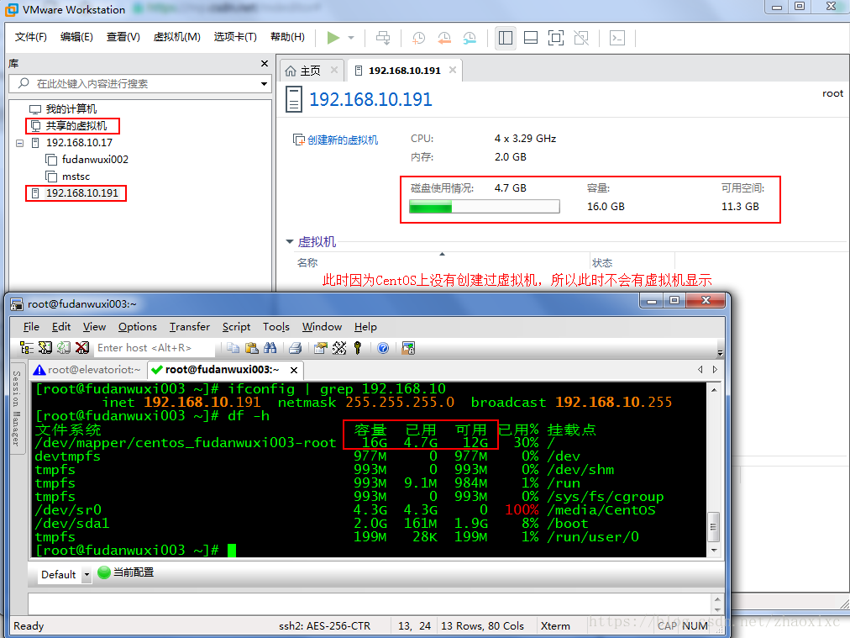Open the Tools menu in SecureCRT
Screen dimensions: 850x638
[x=276, y=327]
